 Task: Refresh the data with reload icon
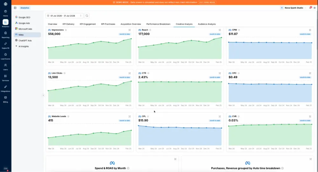point(87,16)
